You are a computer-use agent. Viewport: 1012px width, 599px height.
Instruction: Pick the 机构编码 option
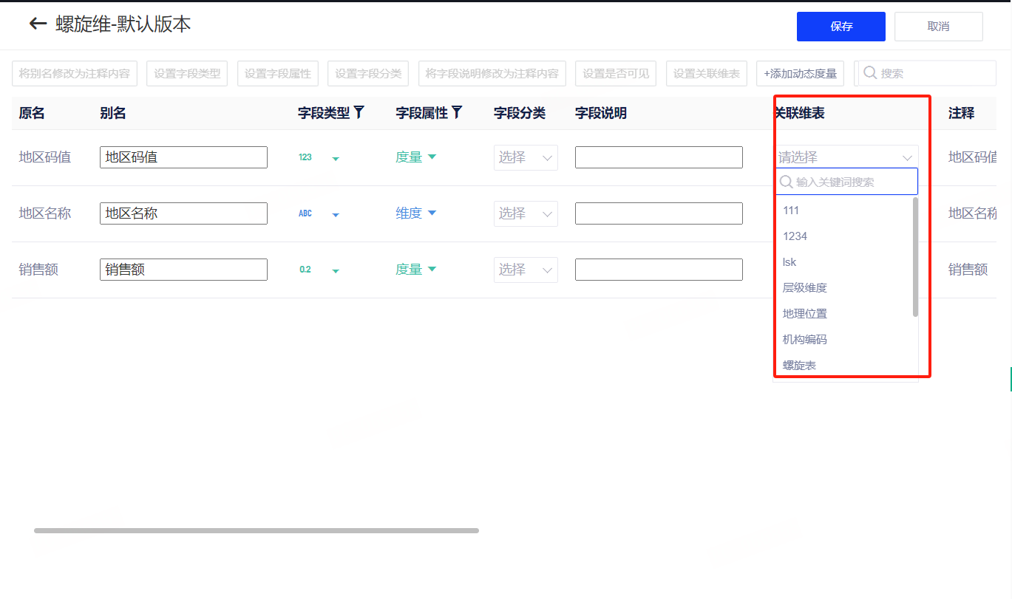point(805,340)
